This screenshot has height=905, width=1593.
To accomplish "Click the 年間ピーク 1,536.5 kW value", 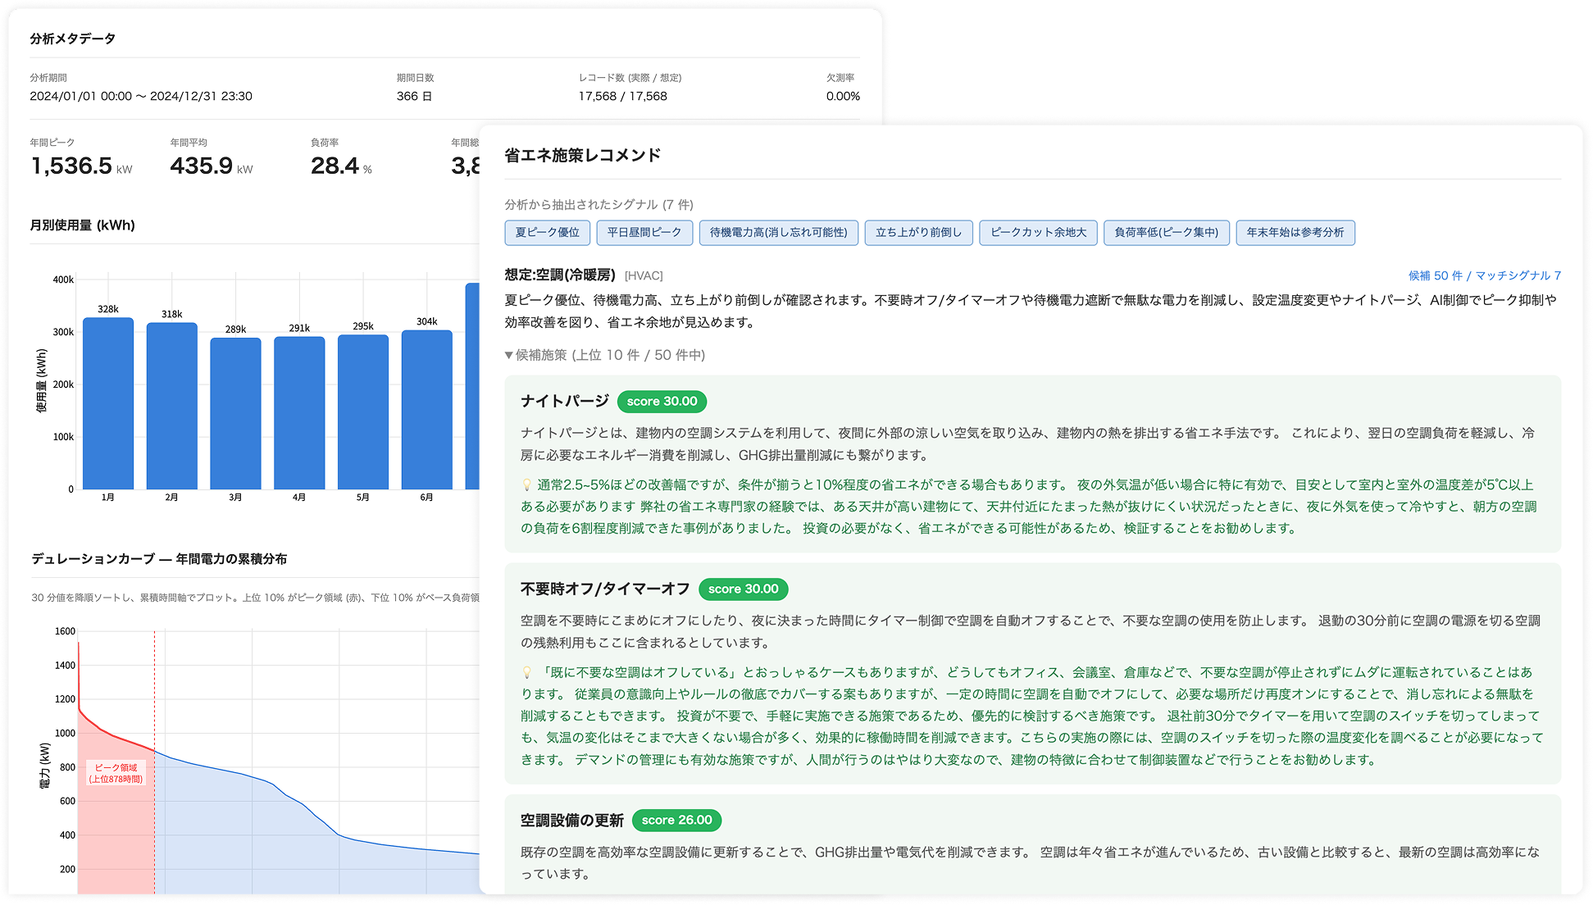I will 81,166.
